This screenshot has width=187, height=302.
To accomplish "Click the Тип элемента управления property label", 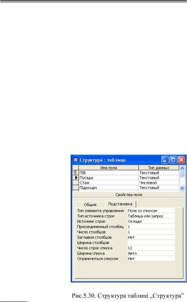I will (100, 211).
